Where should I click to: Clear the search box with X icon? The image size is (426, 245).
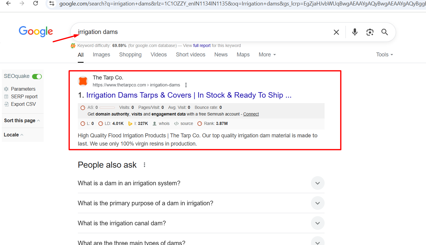pyautogui.click(x=336, y=32)
